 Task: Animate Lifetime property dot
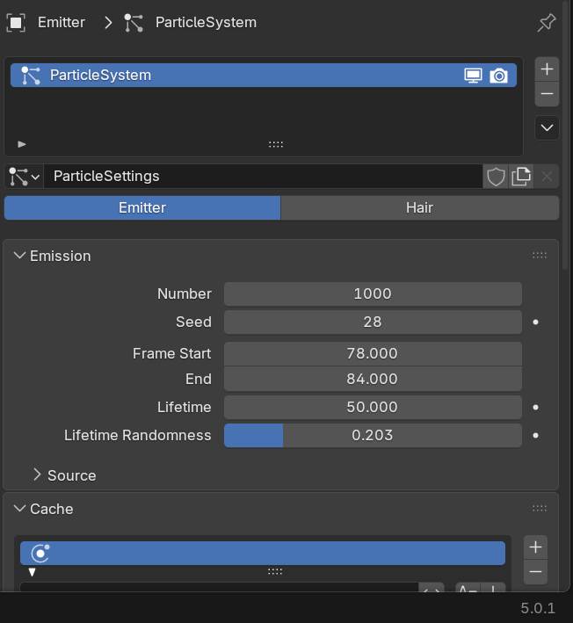tap(535, 407)
